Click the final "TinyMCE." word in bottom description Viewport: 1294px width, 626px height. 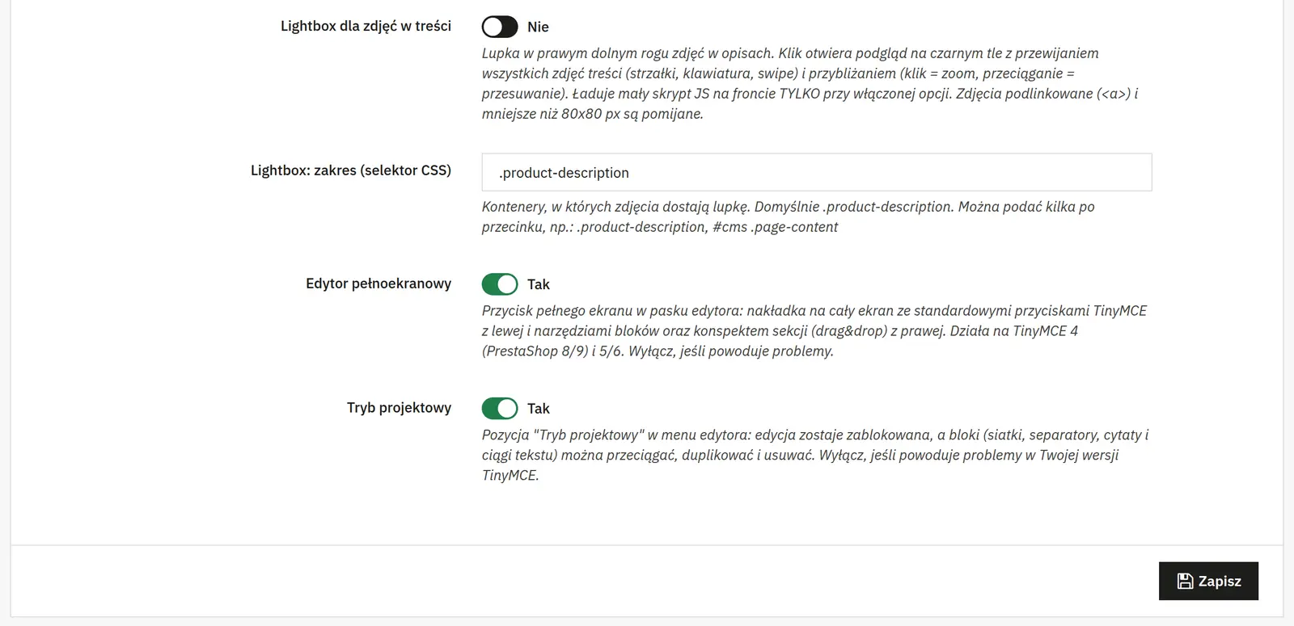coord(510,475)
